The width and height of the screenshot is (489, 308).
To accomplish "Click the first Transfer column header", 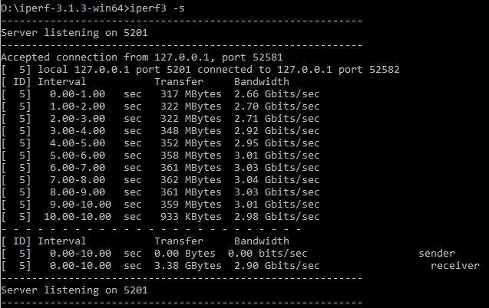I will point(179,82).
